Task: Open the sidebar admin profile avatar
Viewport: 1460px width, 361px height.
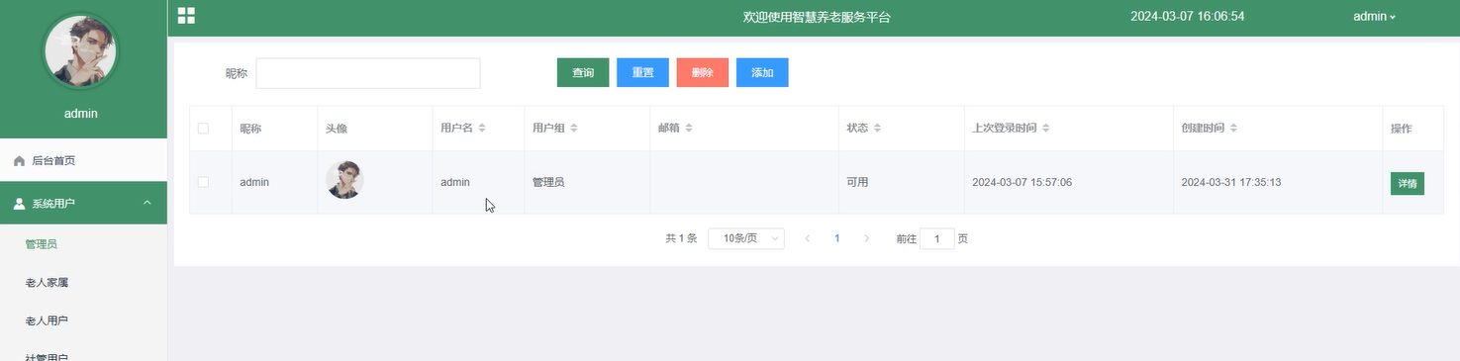Action: (x=80, y=52)
